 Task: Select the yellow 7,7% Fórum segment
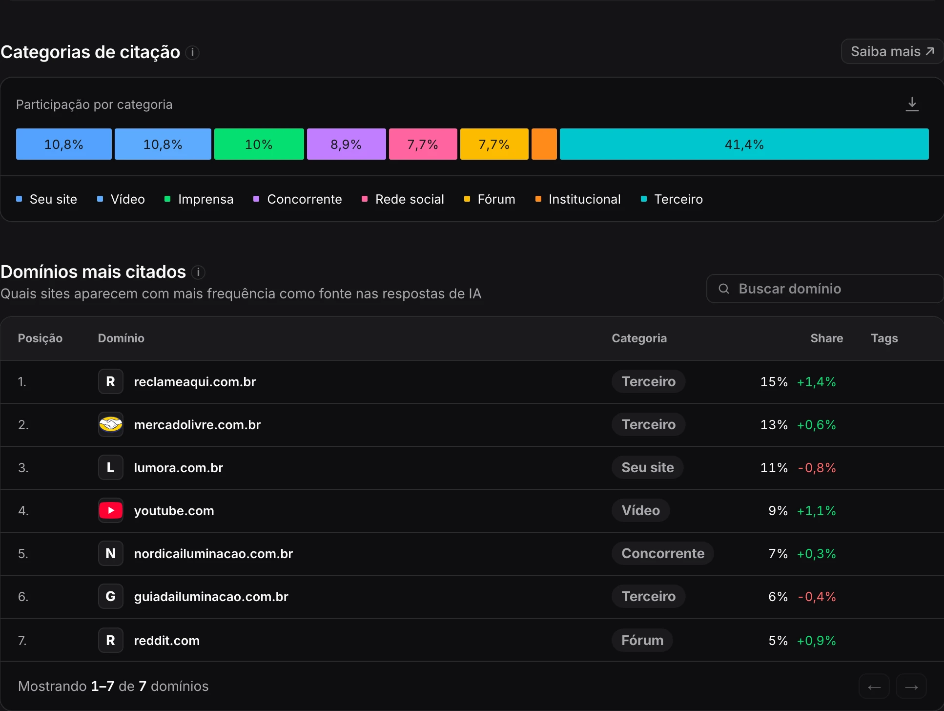(494, 144)
